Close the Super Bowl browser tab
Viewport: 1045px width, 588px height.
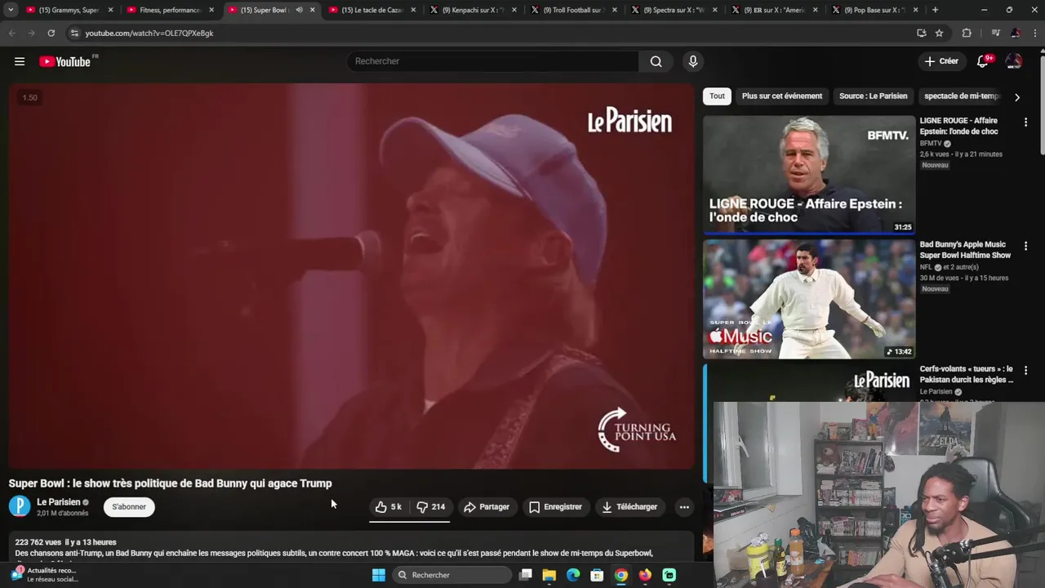[x=312, y=10]
